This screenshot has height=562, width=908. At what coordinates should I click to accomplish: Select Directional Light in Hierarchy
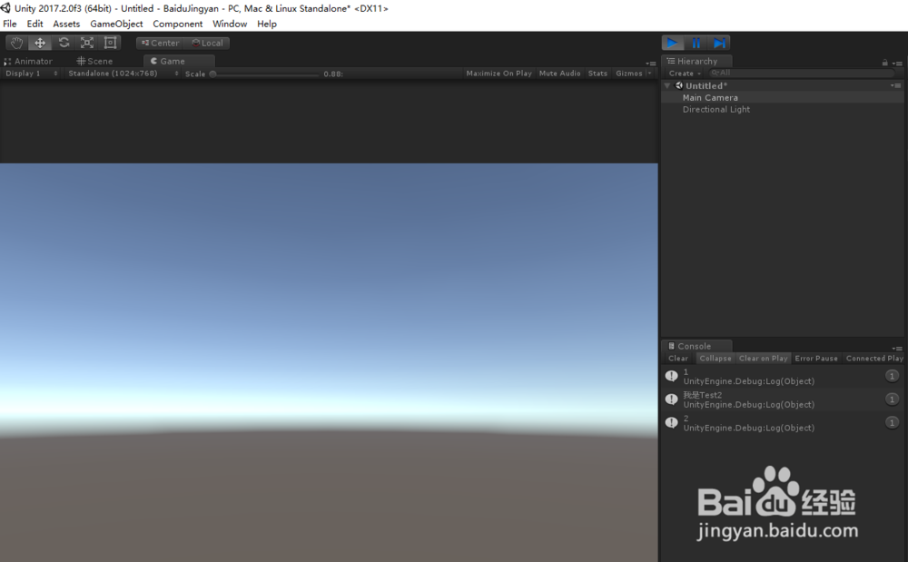(x=783, y=109)
